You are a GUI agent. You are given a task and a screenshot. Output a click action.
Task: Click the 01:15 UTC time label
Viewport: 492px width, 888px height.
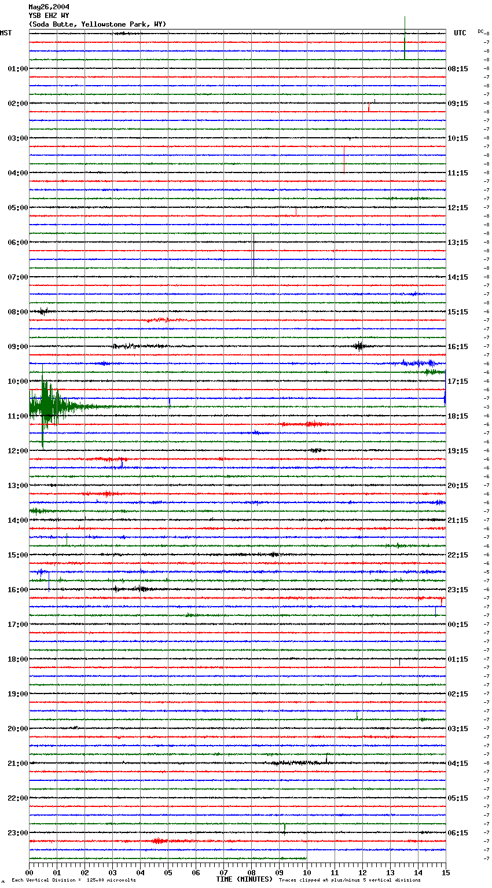click(x=458, y=659)
